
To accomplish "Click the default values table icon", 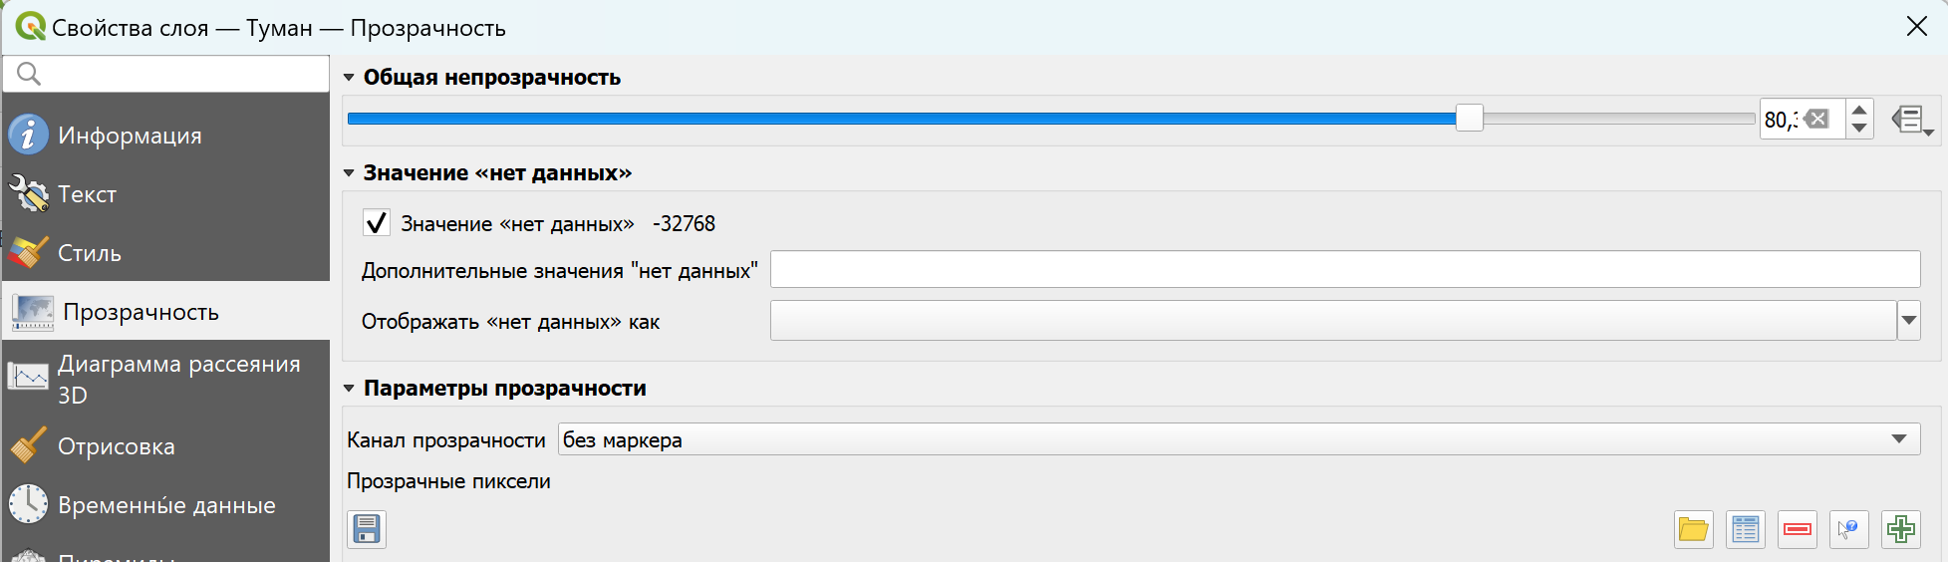I will coord(1745,529).
